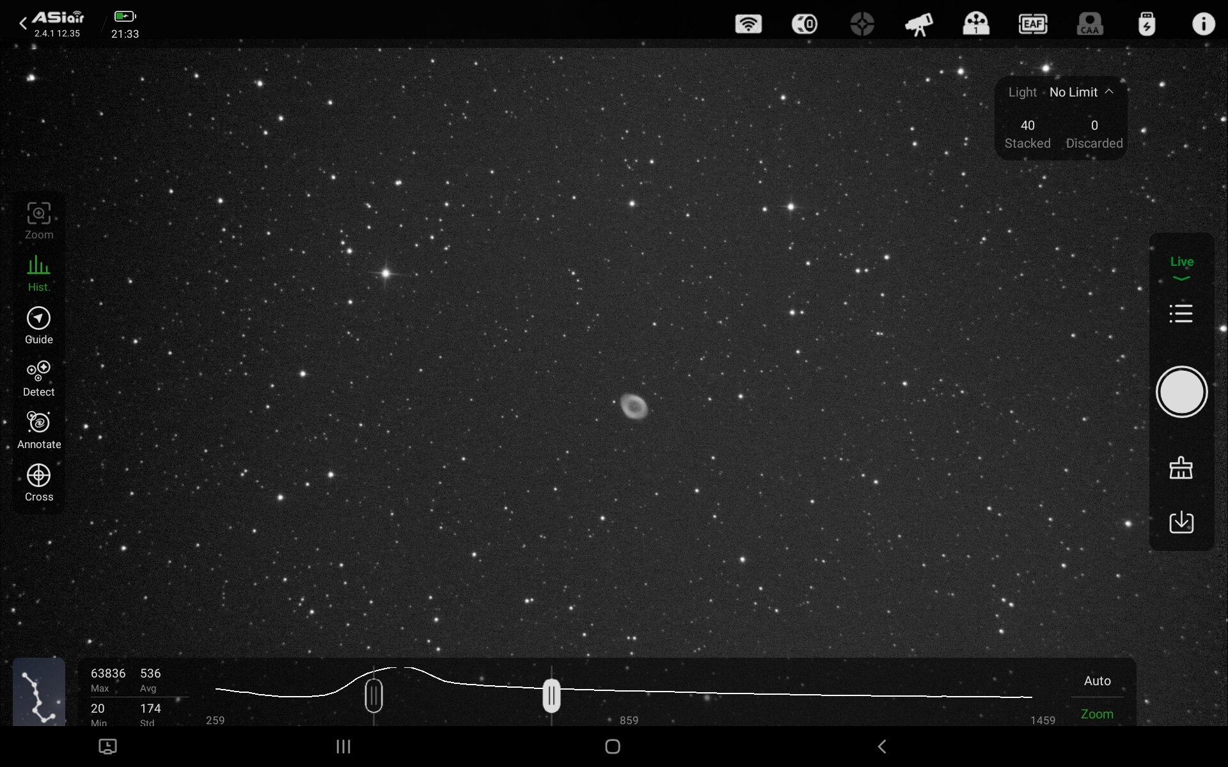Viewport: 1228px width, 767px height.
Task: Clear the stack with broom icon
Action: [1181, 468]
